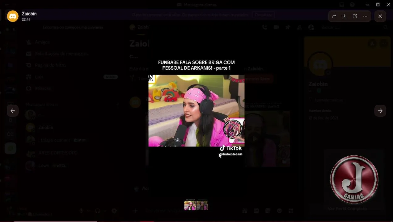Close the media viewer with the X
Screen dimensions: 393x222
[x=380, y=16]
